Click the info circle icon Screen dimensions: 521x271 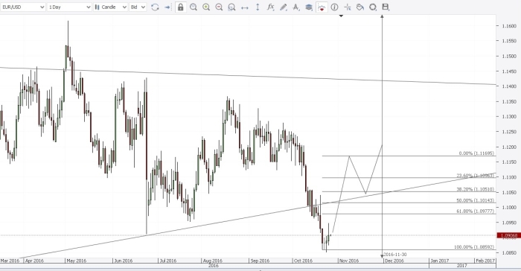tap(335, 7)
